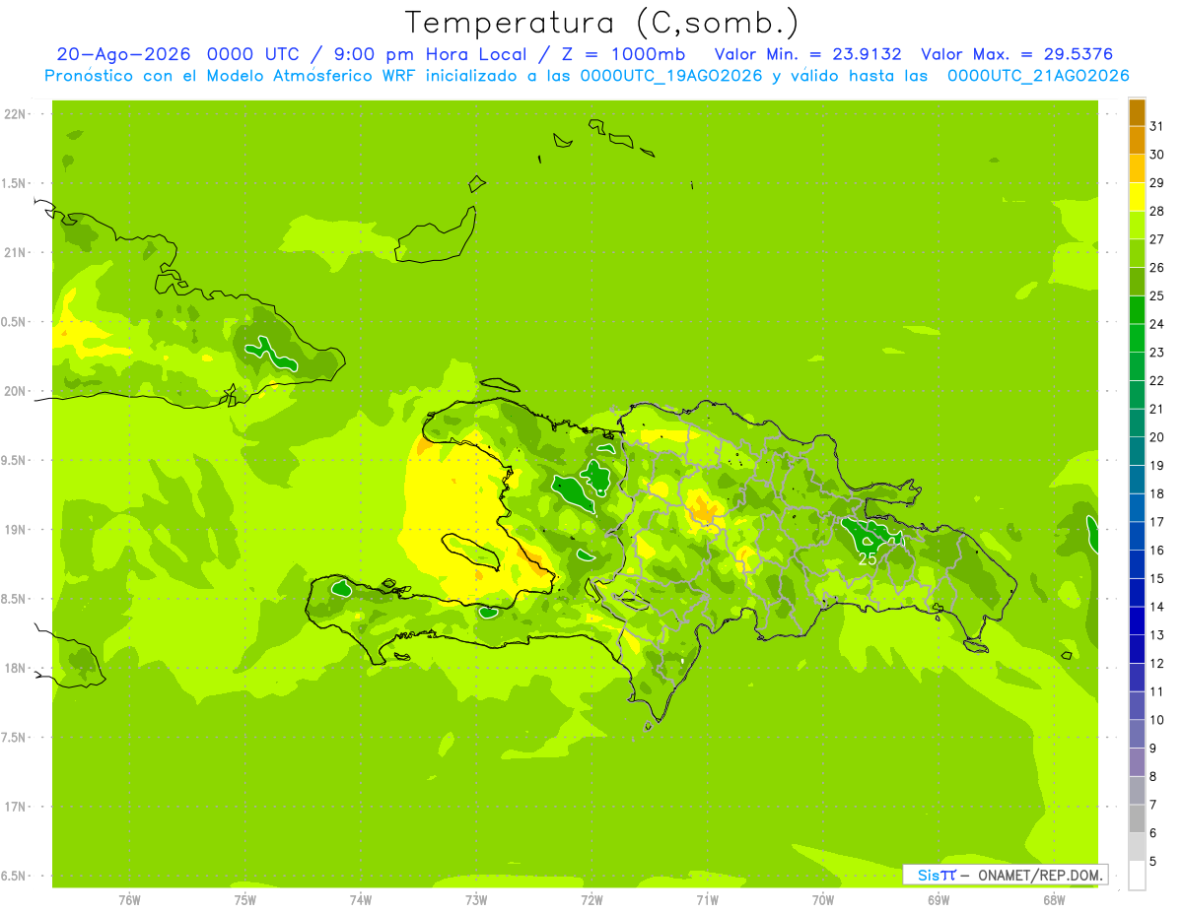Viewport: 1183px width, 913px height.
Task: Click the purple swatch between 9 and 8
Action: [1137, 762]
